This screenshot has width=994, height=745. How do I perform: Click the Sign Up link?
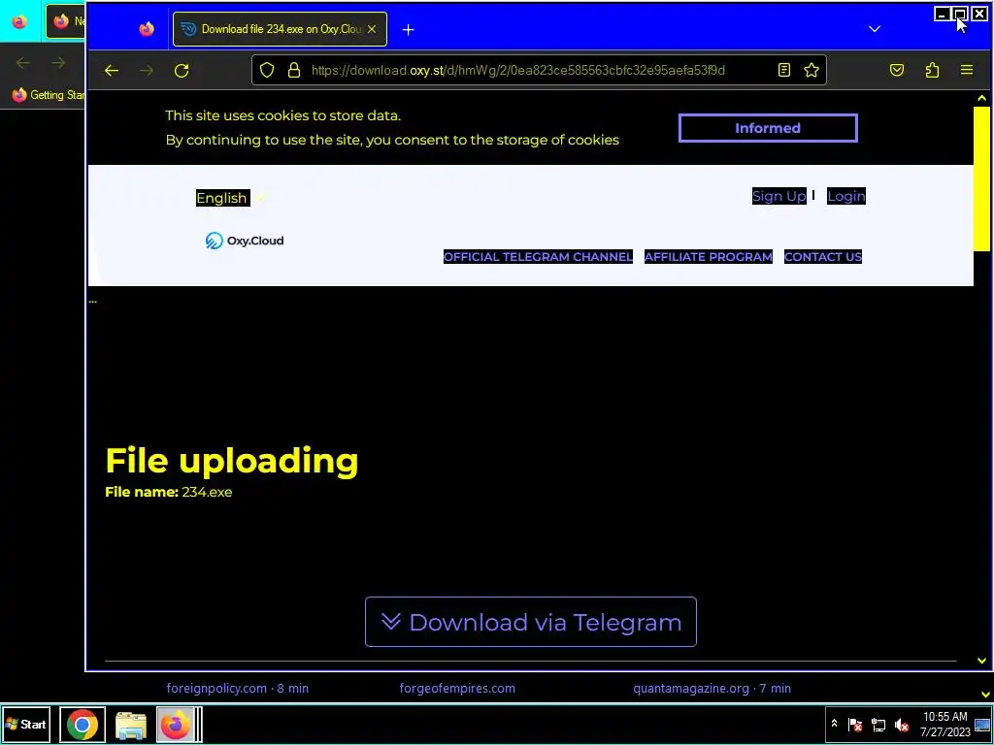[779, 196]
